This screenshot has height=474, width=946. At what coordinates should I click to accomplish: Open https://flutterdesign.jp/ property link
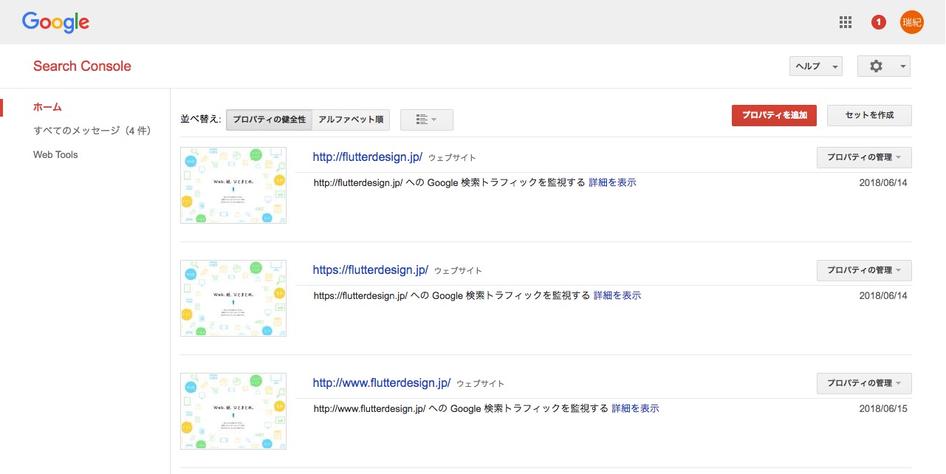coord(371,270)
